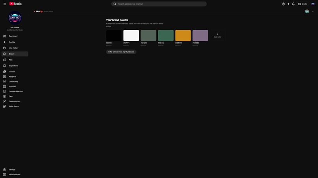The height and width of the screenshot is (178, 318).
Task: Click Re-extract from my thumbnails
Action: coord(121,52)
